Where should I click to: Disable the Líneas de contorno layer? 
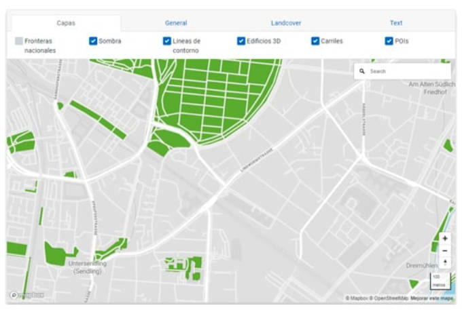[167, 41]
